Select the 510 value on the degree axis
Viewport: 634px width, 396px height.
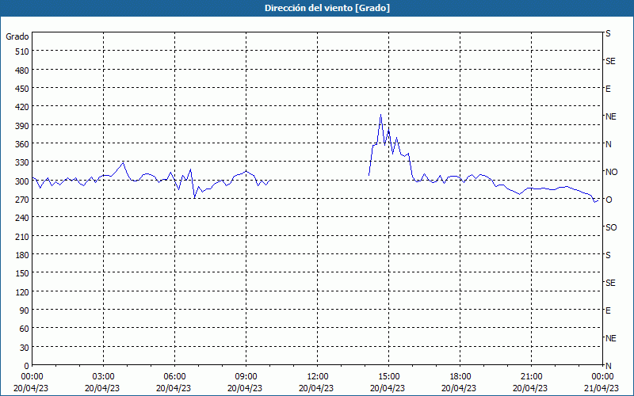point(22,51)
